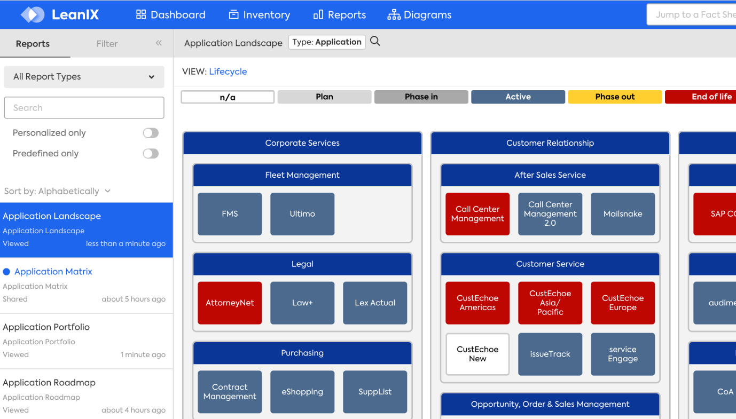
Task: Select the Application Landscape report
Action: (x=87, y=230)
